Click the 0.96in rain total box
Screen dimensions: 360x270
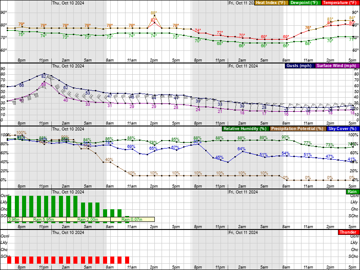(x=14, y=220)
